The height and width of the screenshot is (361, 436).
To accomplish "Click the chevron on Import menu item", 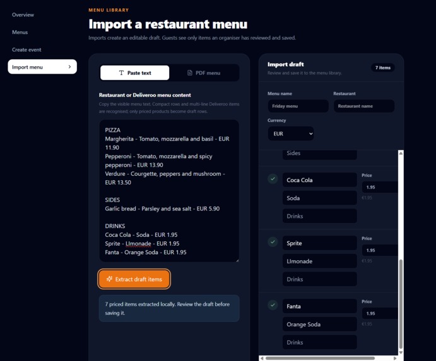I will tap(69, 67).
